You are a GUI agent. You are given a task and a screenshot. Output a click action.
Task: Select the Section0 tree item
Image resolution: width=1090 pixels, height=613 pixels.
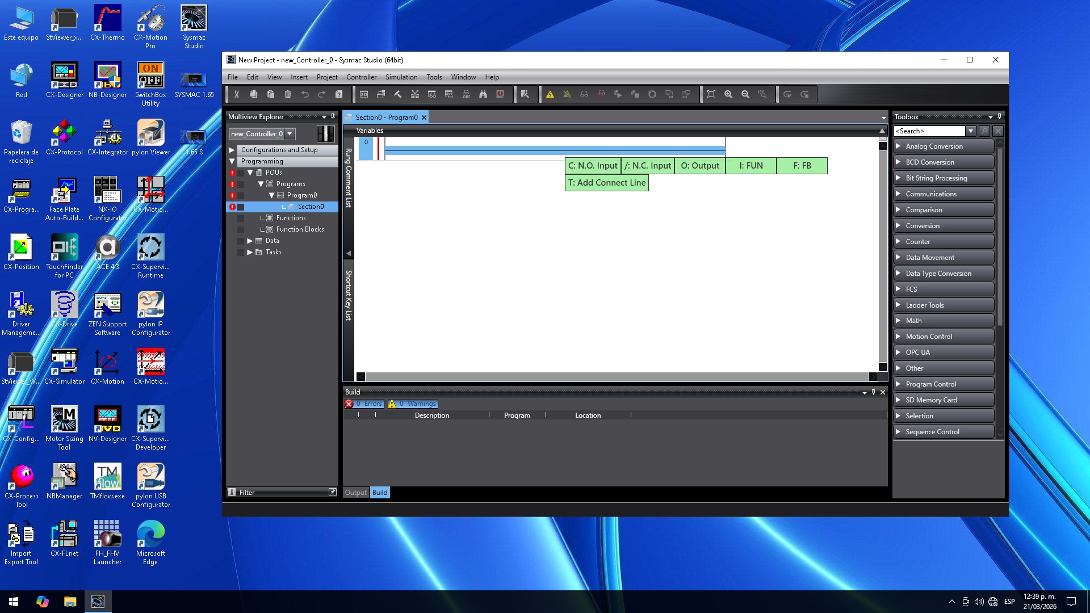311,207
